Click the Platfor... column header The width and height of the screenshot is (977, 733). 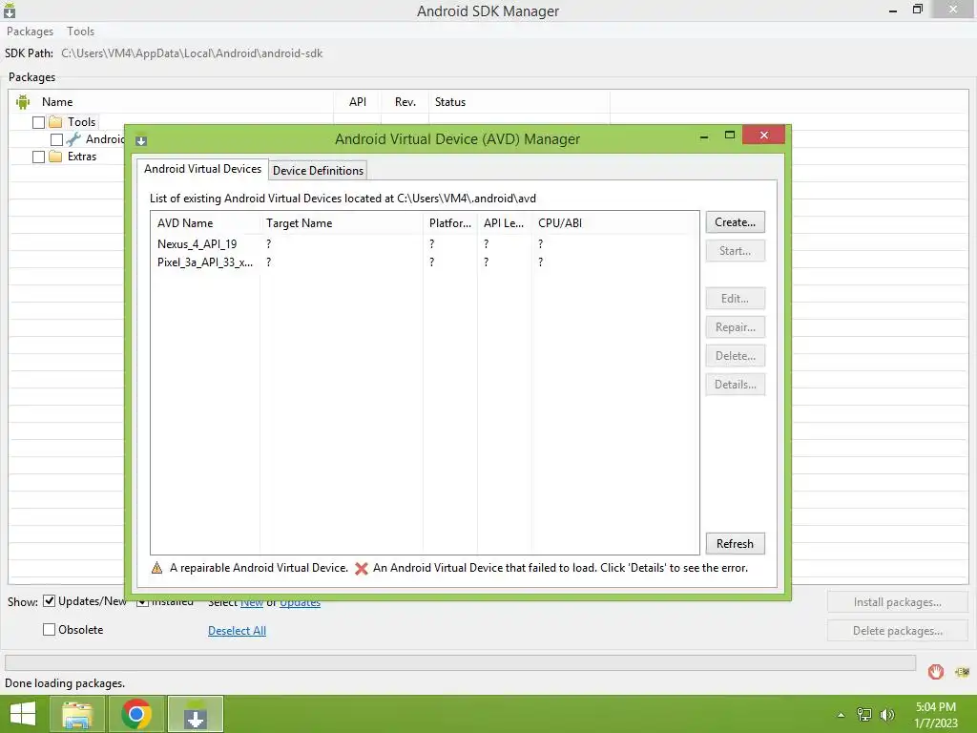pyautogui.click(x=450, y=223)
